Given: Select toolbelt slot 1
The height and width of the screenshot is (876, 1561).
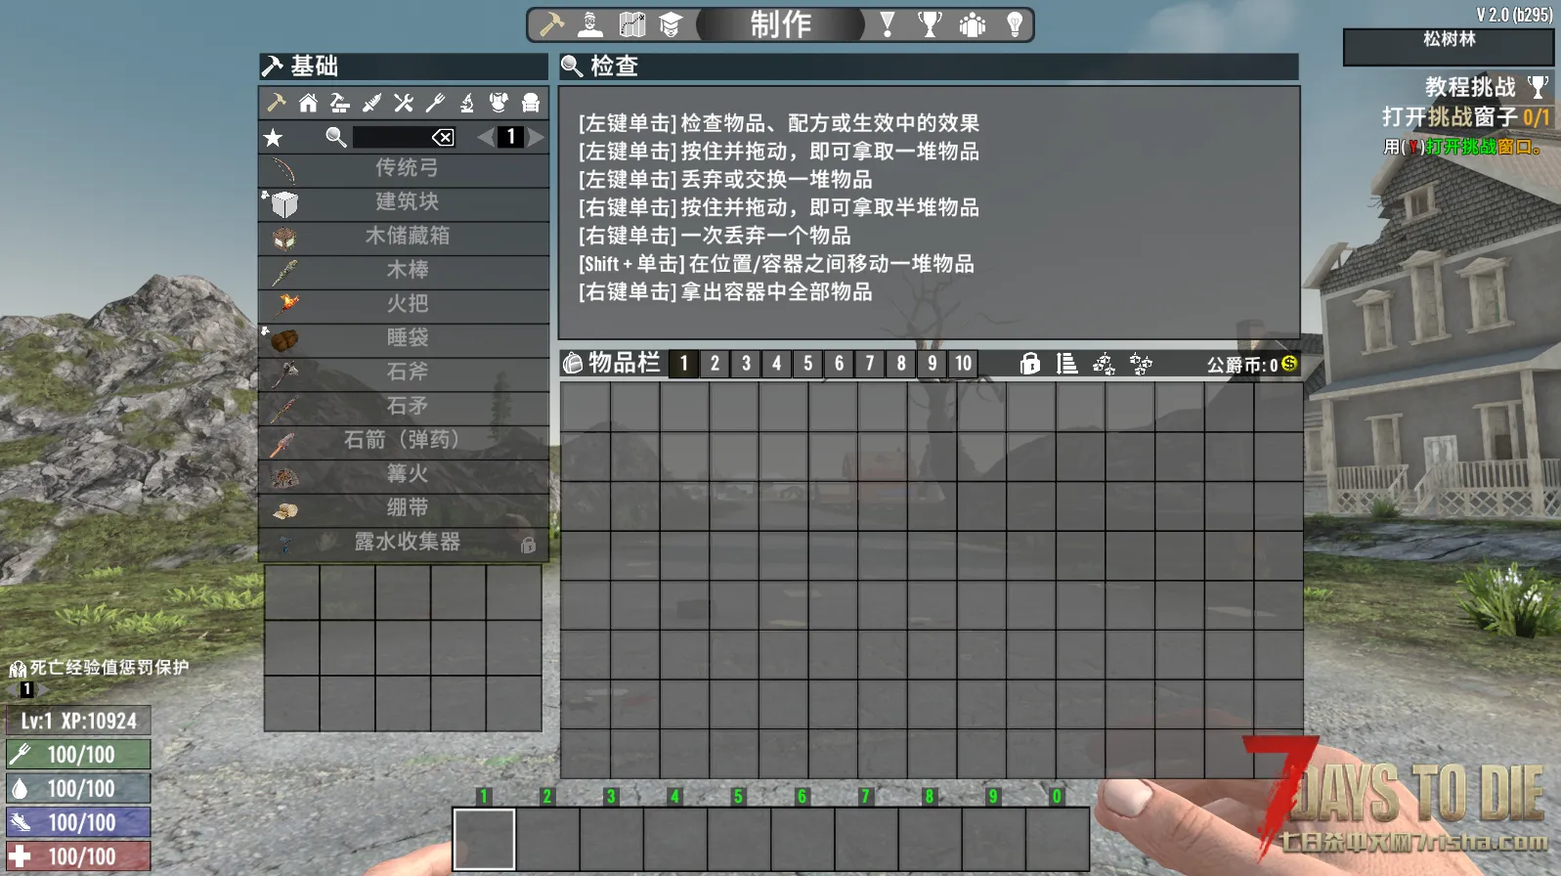Looking at the screenshot, I should click(484, 839).
